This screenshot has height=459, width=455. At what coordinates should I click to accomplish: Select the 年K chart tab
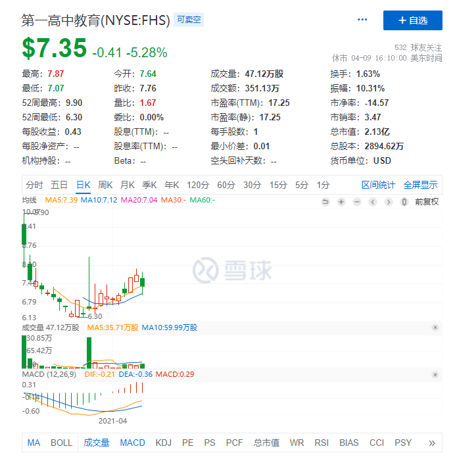(172, 185)
